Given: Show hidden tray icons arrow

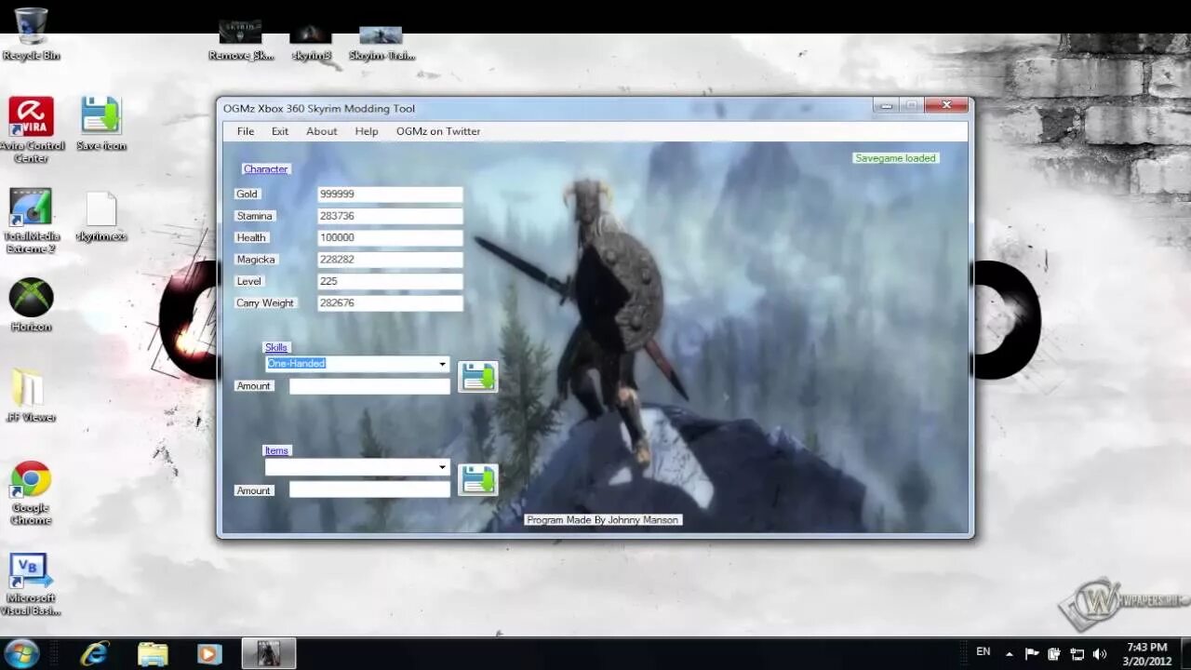Looking at the screenshot, I should [1010, 653].
